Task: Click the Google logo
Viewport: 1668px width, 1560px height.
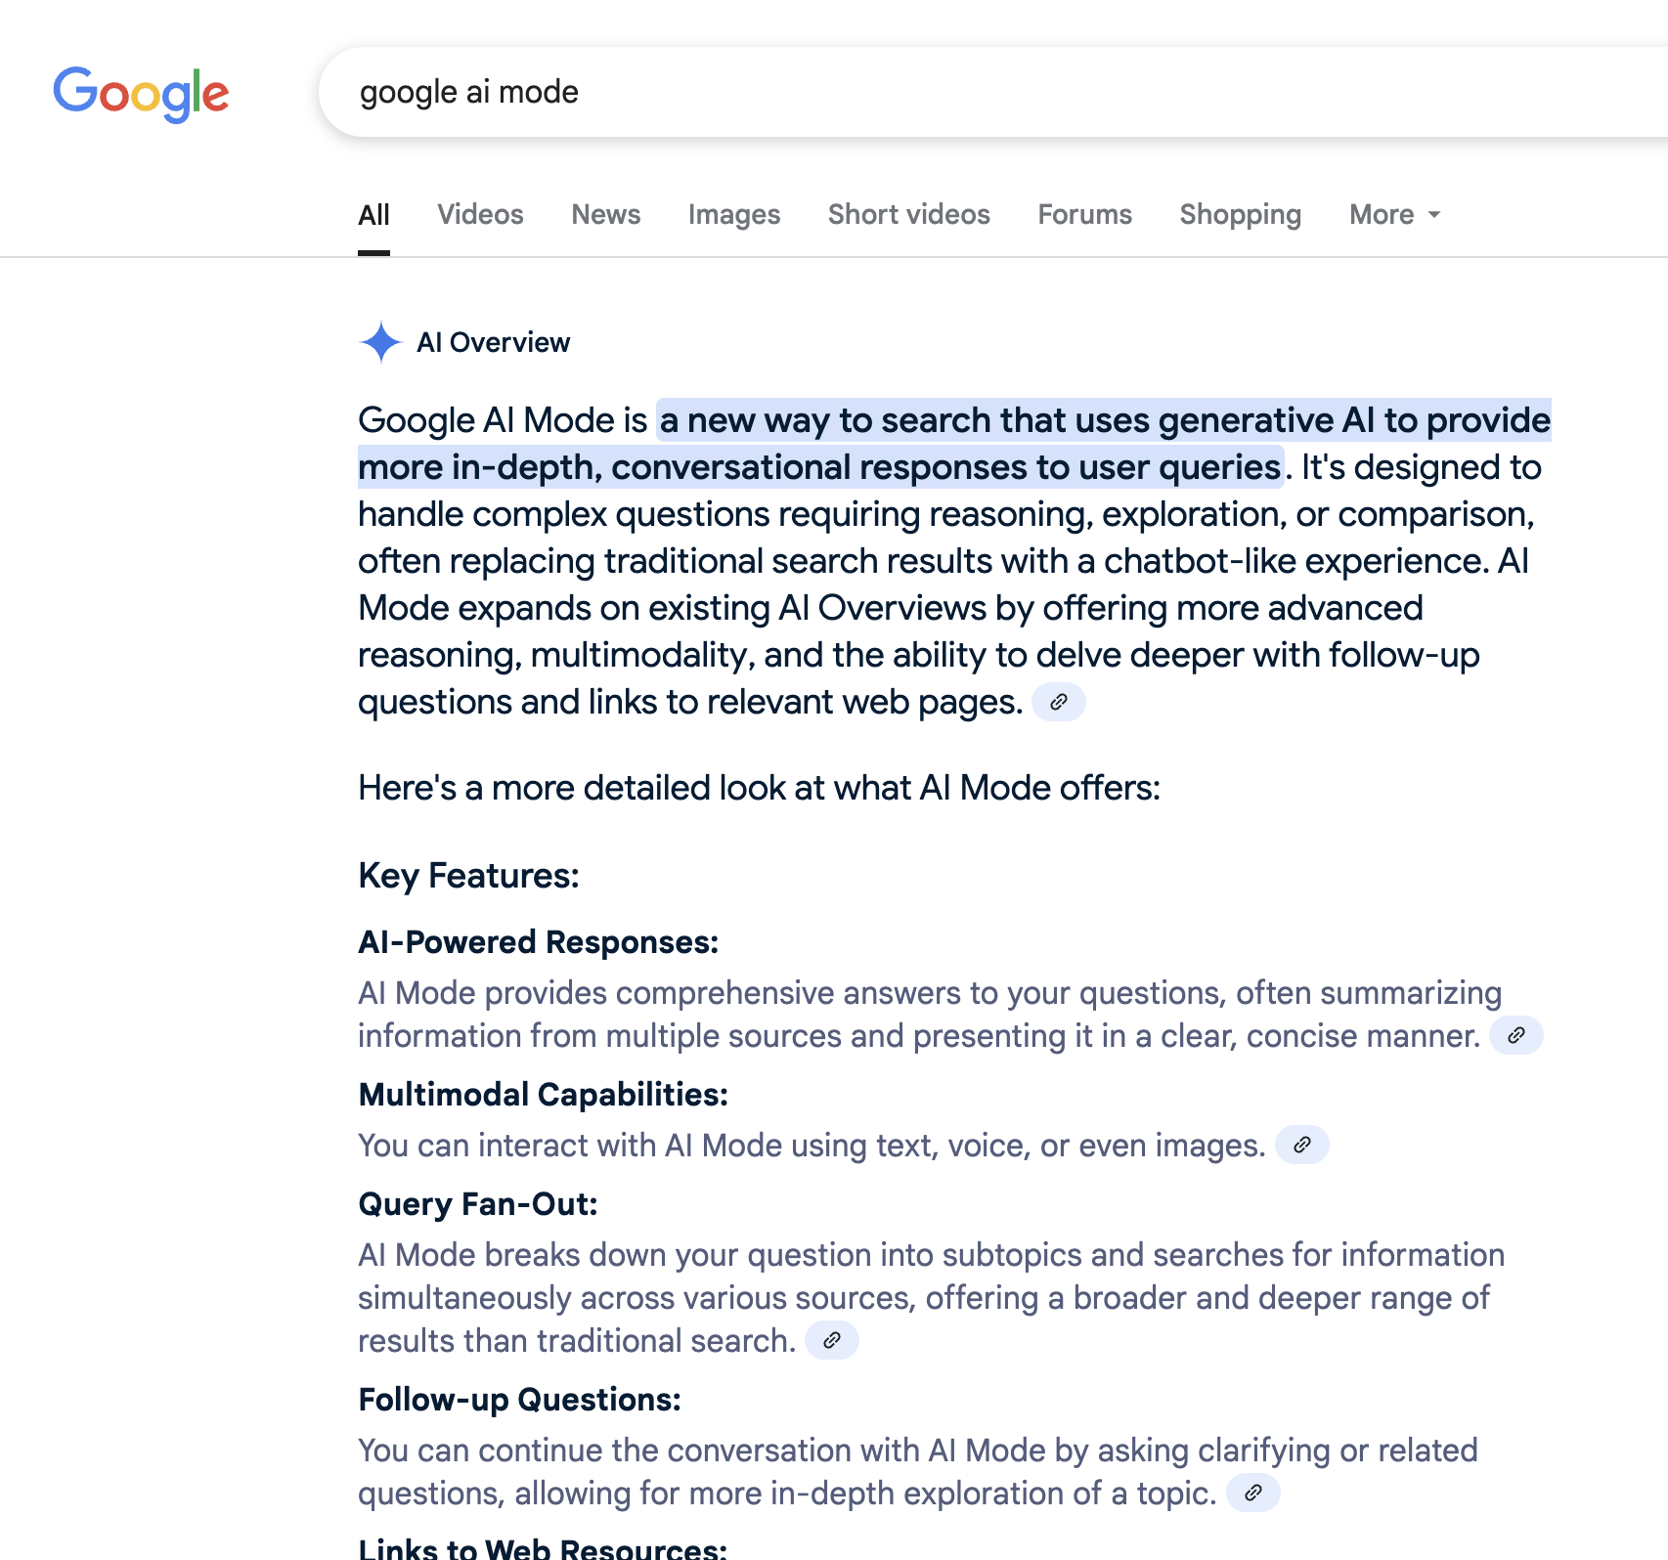Action: [141, 94]
